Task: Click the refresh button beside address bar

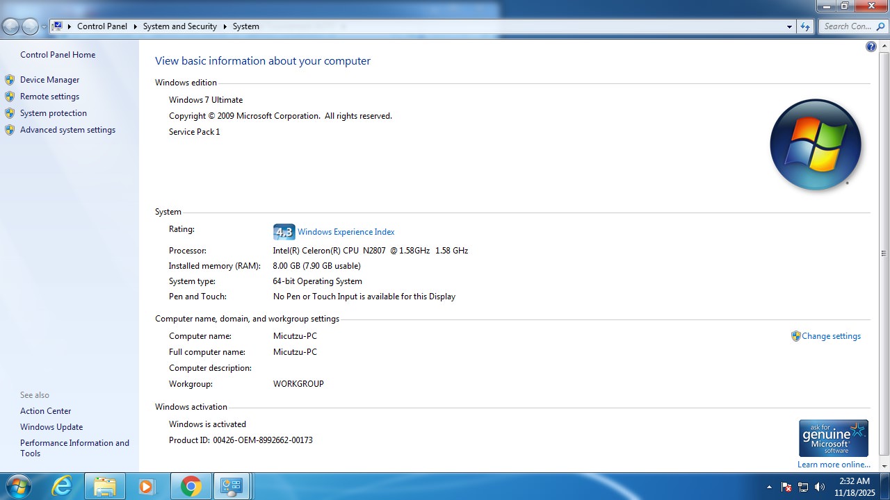Action: tap(805, 26)
